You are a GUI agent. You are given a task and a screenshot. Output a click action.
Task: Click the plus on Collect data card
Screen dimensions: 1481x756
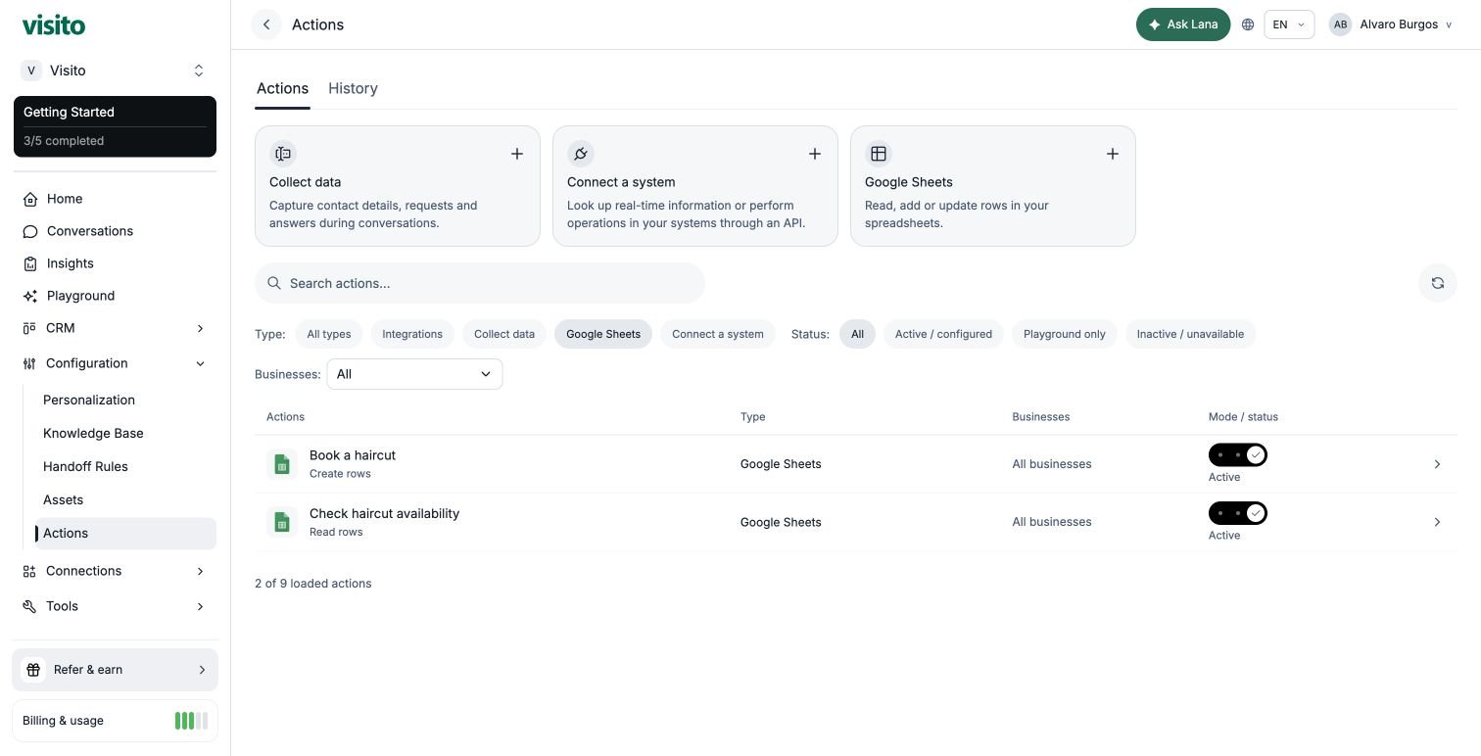click(x=517, y=154)
